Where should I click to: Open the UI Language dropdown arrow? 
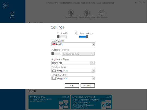click(93, 44)
